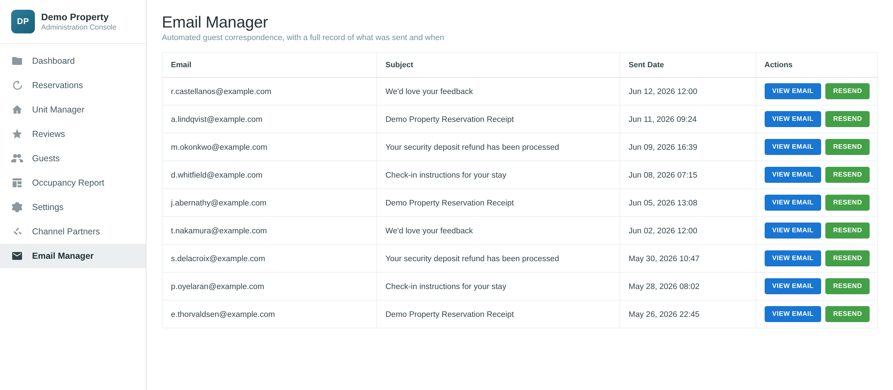Resend email to r.castellanos@example.com
The image size is (893, 390).
click(x=847, y=91)
